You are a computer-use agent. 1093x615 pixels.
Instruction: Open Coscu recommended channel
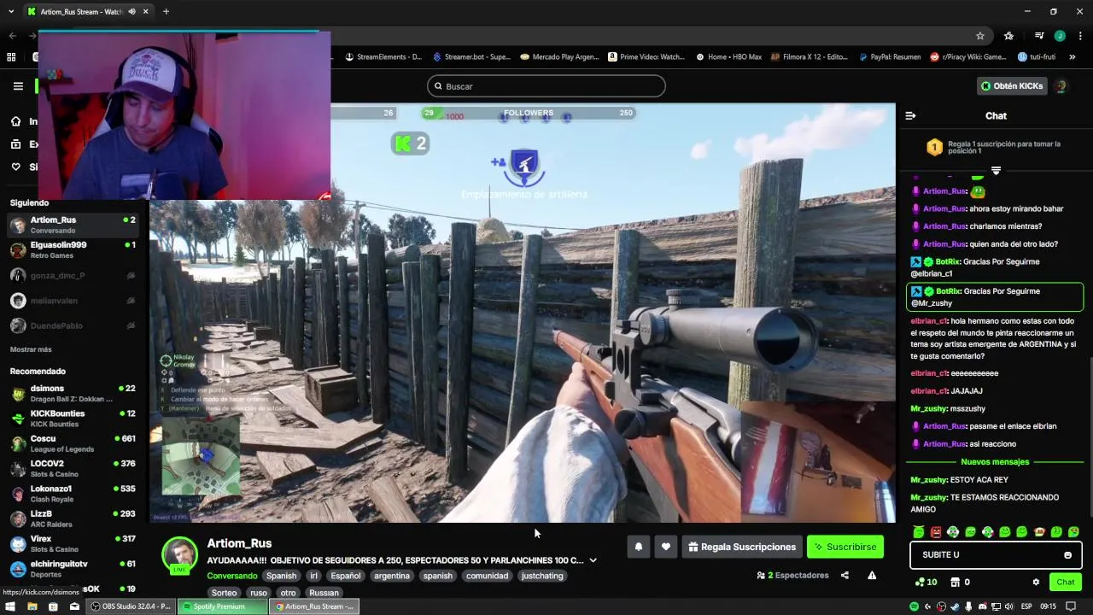click(x=73, y=443)
